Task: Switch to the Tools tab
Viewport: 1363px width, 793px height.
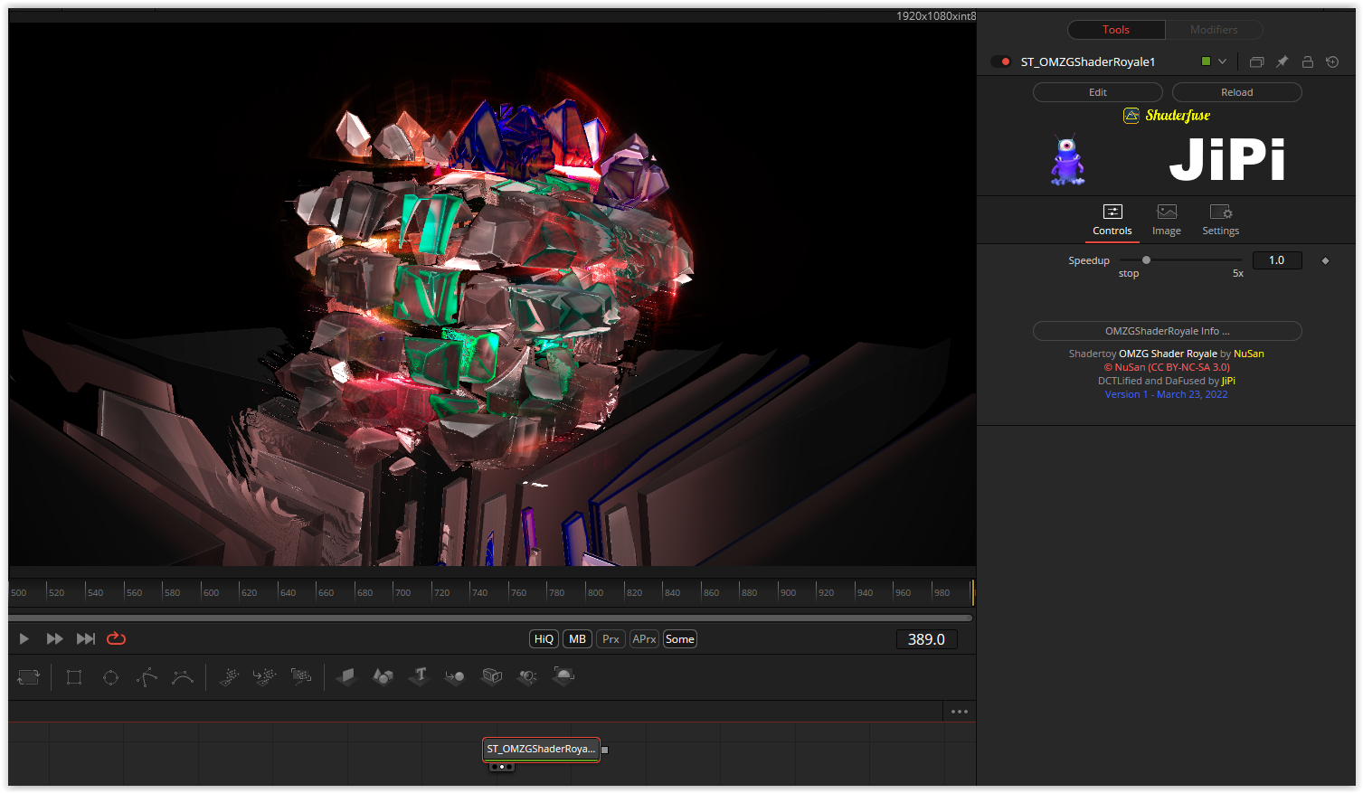Action: (1116, 30)
